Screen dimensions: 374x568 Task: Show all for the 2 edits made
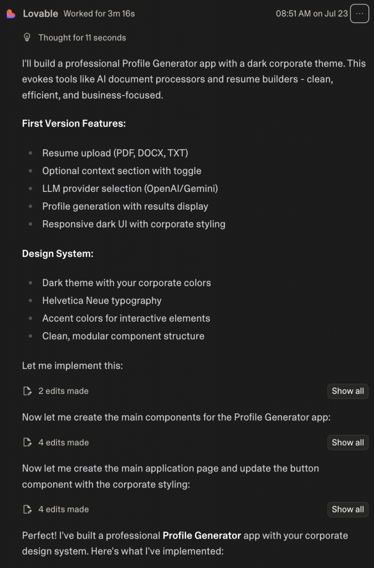tap(347, 391)
